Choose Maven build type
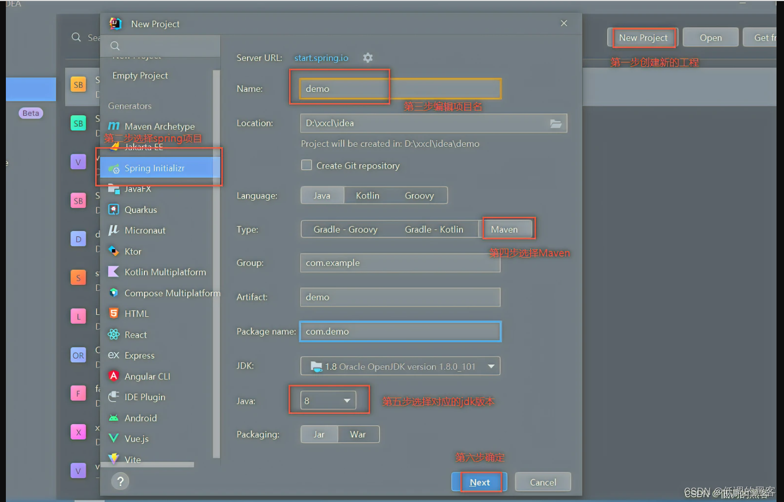This screenshot has width=784, height=502. (505, 229)
